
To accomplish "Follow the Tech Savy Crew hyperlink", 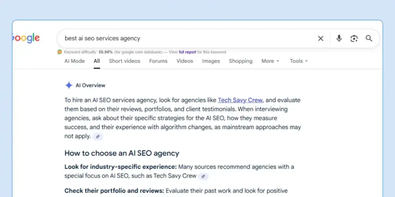I will click(240, 100).
